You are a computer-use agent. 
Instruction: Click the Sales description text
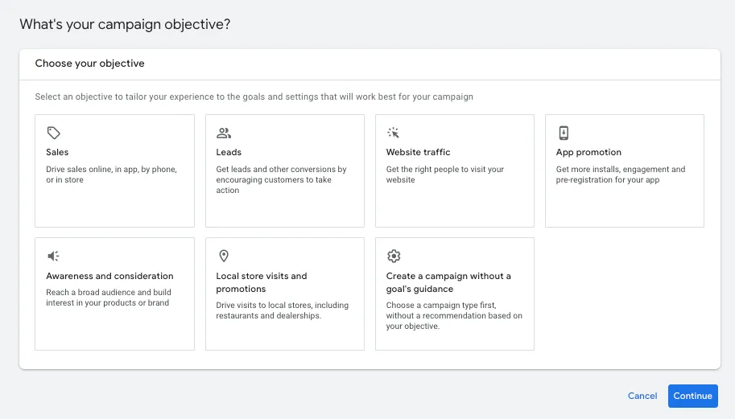coord(112,175)
